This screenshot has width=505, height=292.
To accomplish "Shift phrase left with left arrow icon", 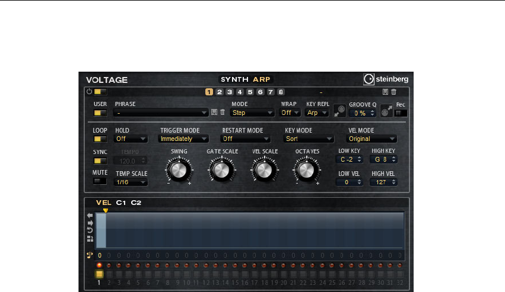I will pyautogui.click(x=90, y=216).
